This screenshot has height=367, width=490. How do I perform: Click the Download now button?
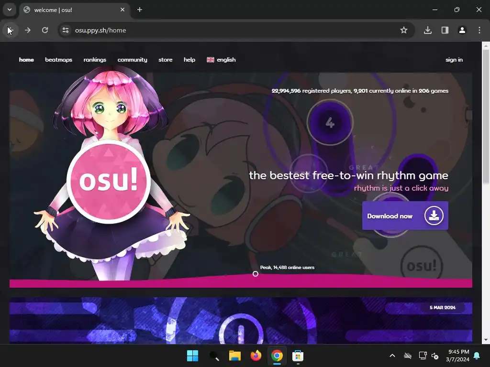pyautogui.click(x=405, y=216)
